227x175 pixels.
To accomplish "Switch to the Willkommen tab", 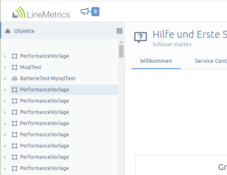I will (156, 61).
